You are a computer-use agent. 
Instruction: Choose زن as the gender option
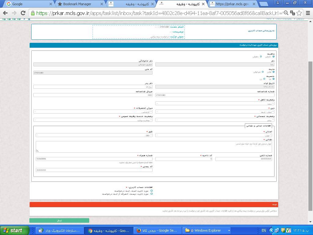coord(264,79)
